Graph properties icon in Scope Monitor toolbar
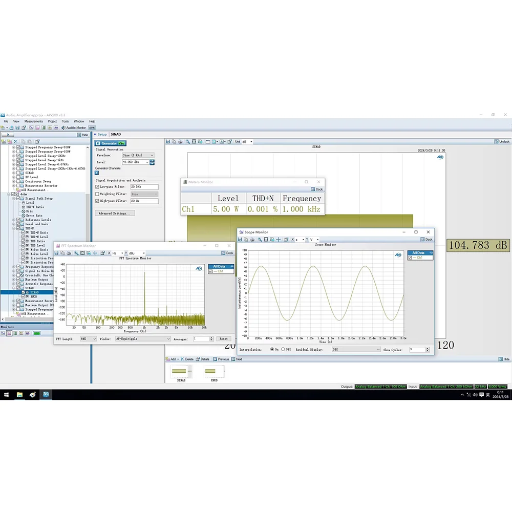Screen dimensions: 512x512 (286, 239)
